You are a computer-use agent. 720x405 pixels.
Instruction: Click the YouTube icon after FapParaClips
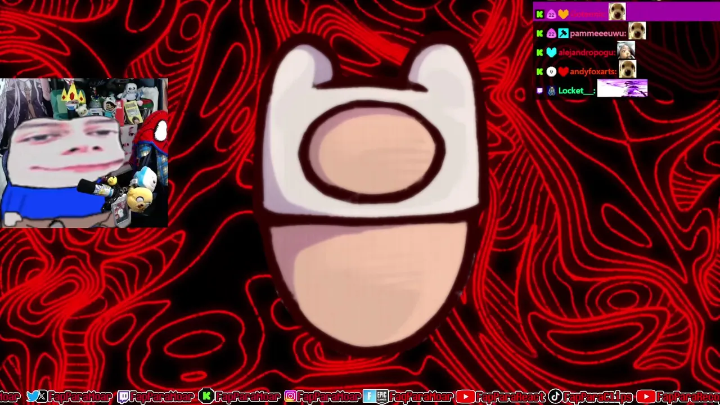[646, 397]
